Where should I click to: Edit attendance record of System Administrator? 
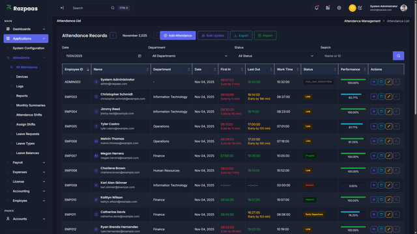pos(388,82)
